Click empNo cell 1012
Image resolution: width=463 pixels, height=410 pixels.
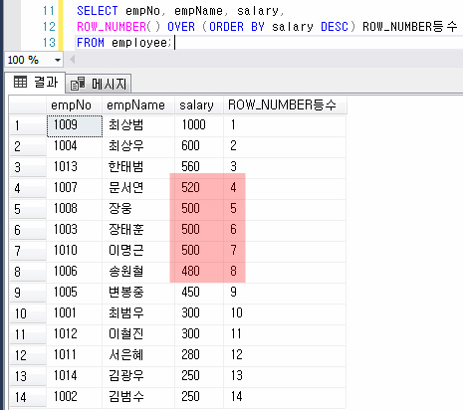point(75,334)
